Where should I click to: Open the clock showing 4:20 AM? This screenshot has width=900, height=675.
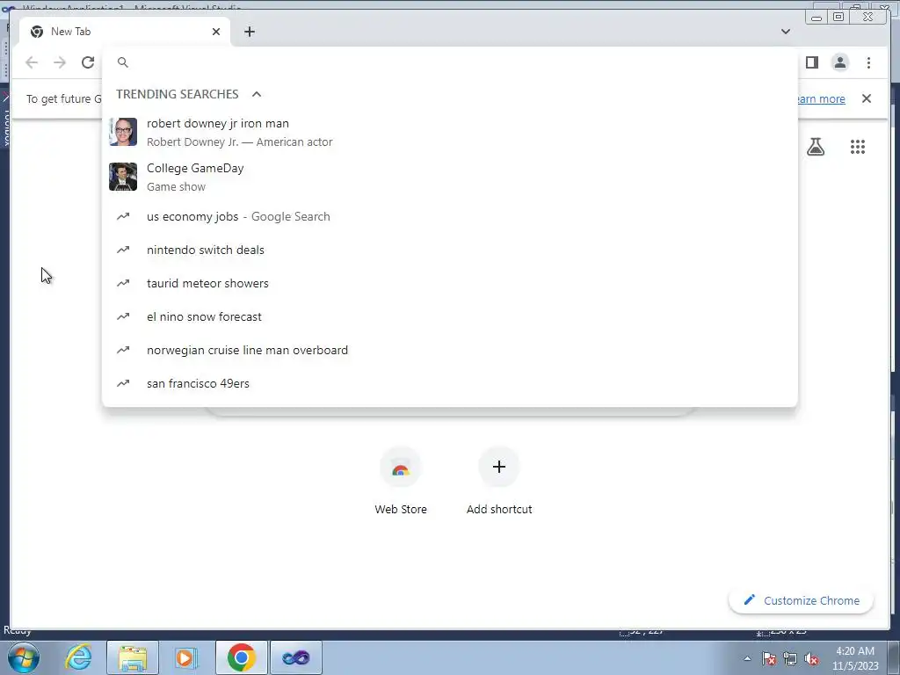coord(855,658)
